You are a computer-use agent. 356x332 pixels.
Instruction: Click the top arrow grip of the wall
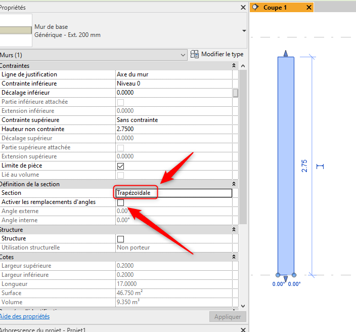click(x=286, y=53)
